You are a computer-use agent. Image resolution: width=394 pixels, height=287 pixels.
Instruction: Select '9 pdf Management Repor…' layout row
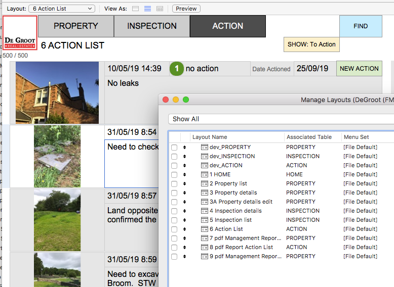(282, 256)
